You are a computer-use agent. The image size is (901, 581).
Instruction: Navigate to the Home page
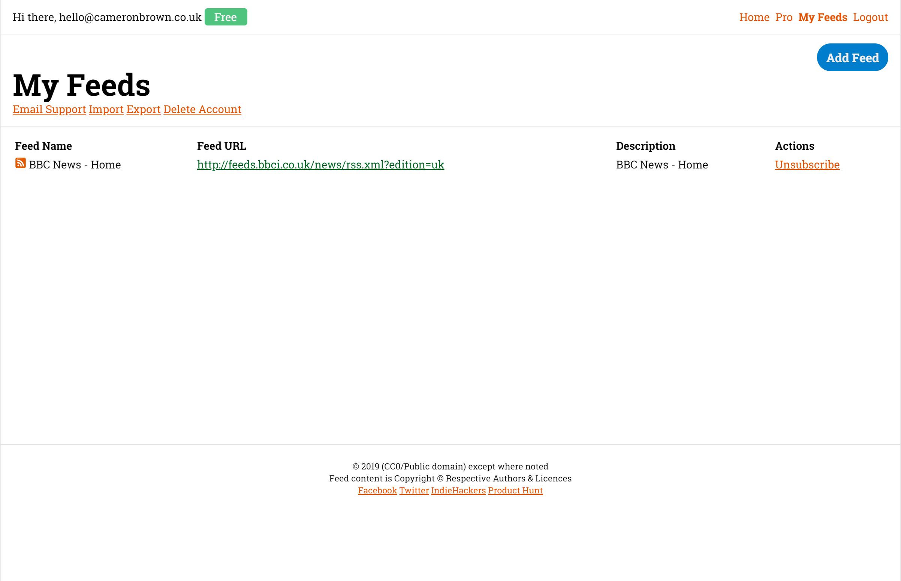click(x=754, y=17)
